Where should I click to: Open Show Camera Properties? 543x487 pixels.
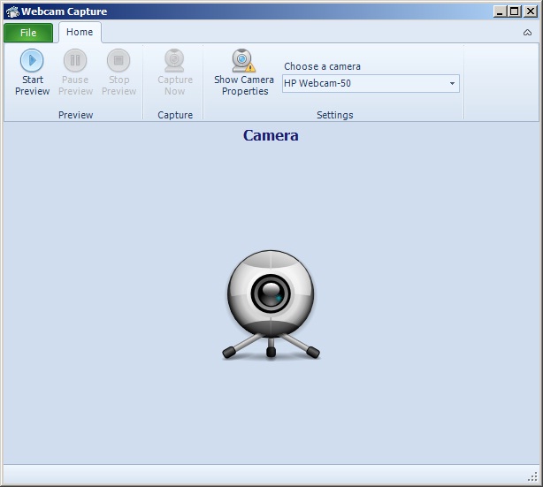tap(244, 72)
